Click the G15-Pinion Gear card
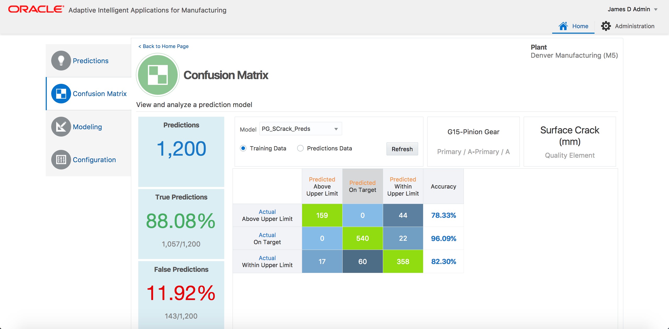The height and width of the screenshot is (329, 669). [x=473, y=141]
